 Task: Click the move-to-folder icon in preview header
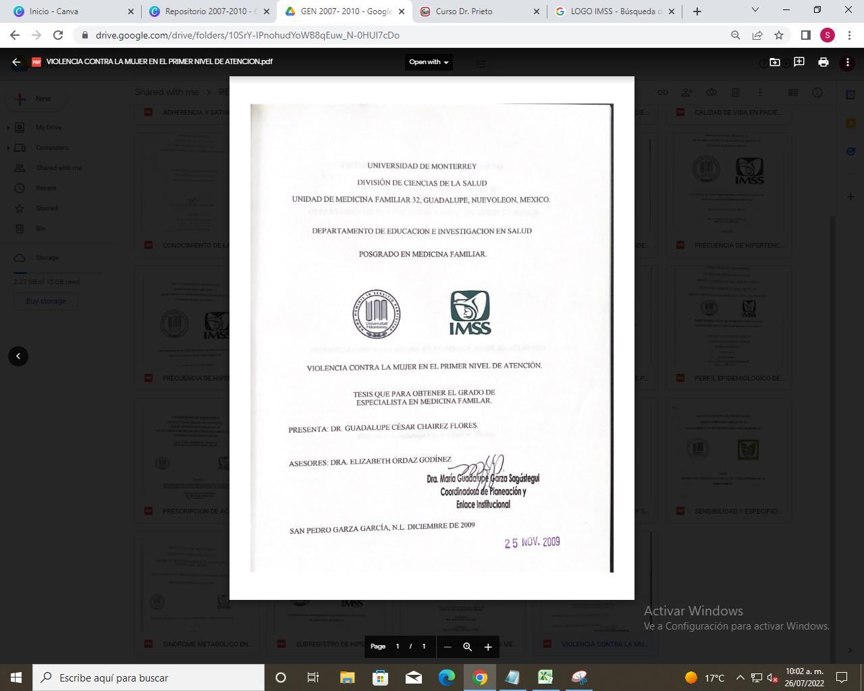click(x=775, y=62)
